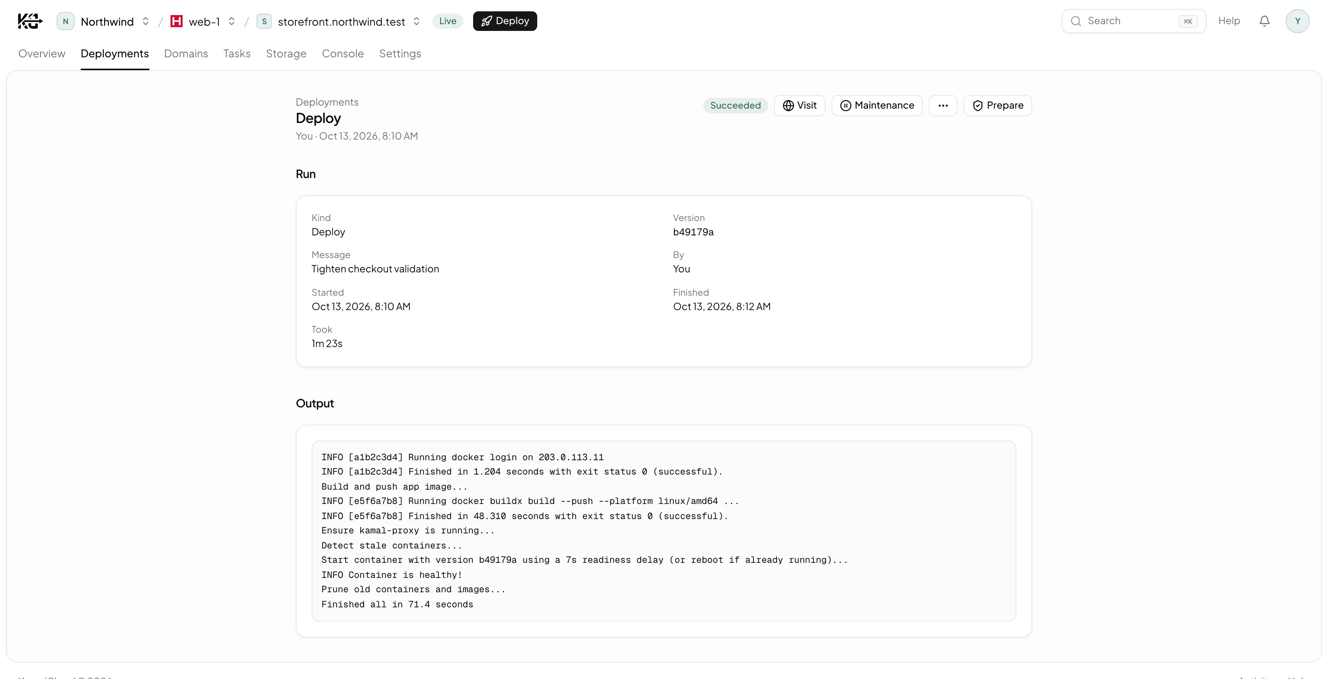
Task: Expand the storefront.northwind.test app selector chevron
Action: (x=417, y=21)
